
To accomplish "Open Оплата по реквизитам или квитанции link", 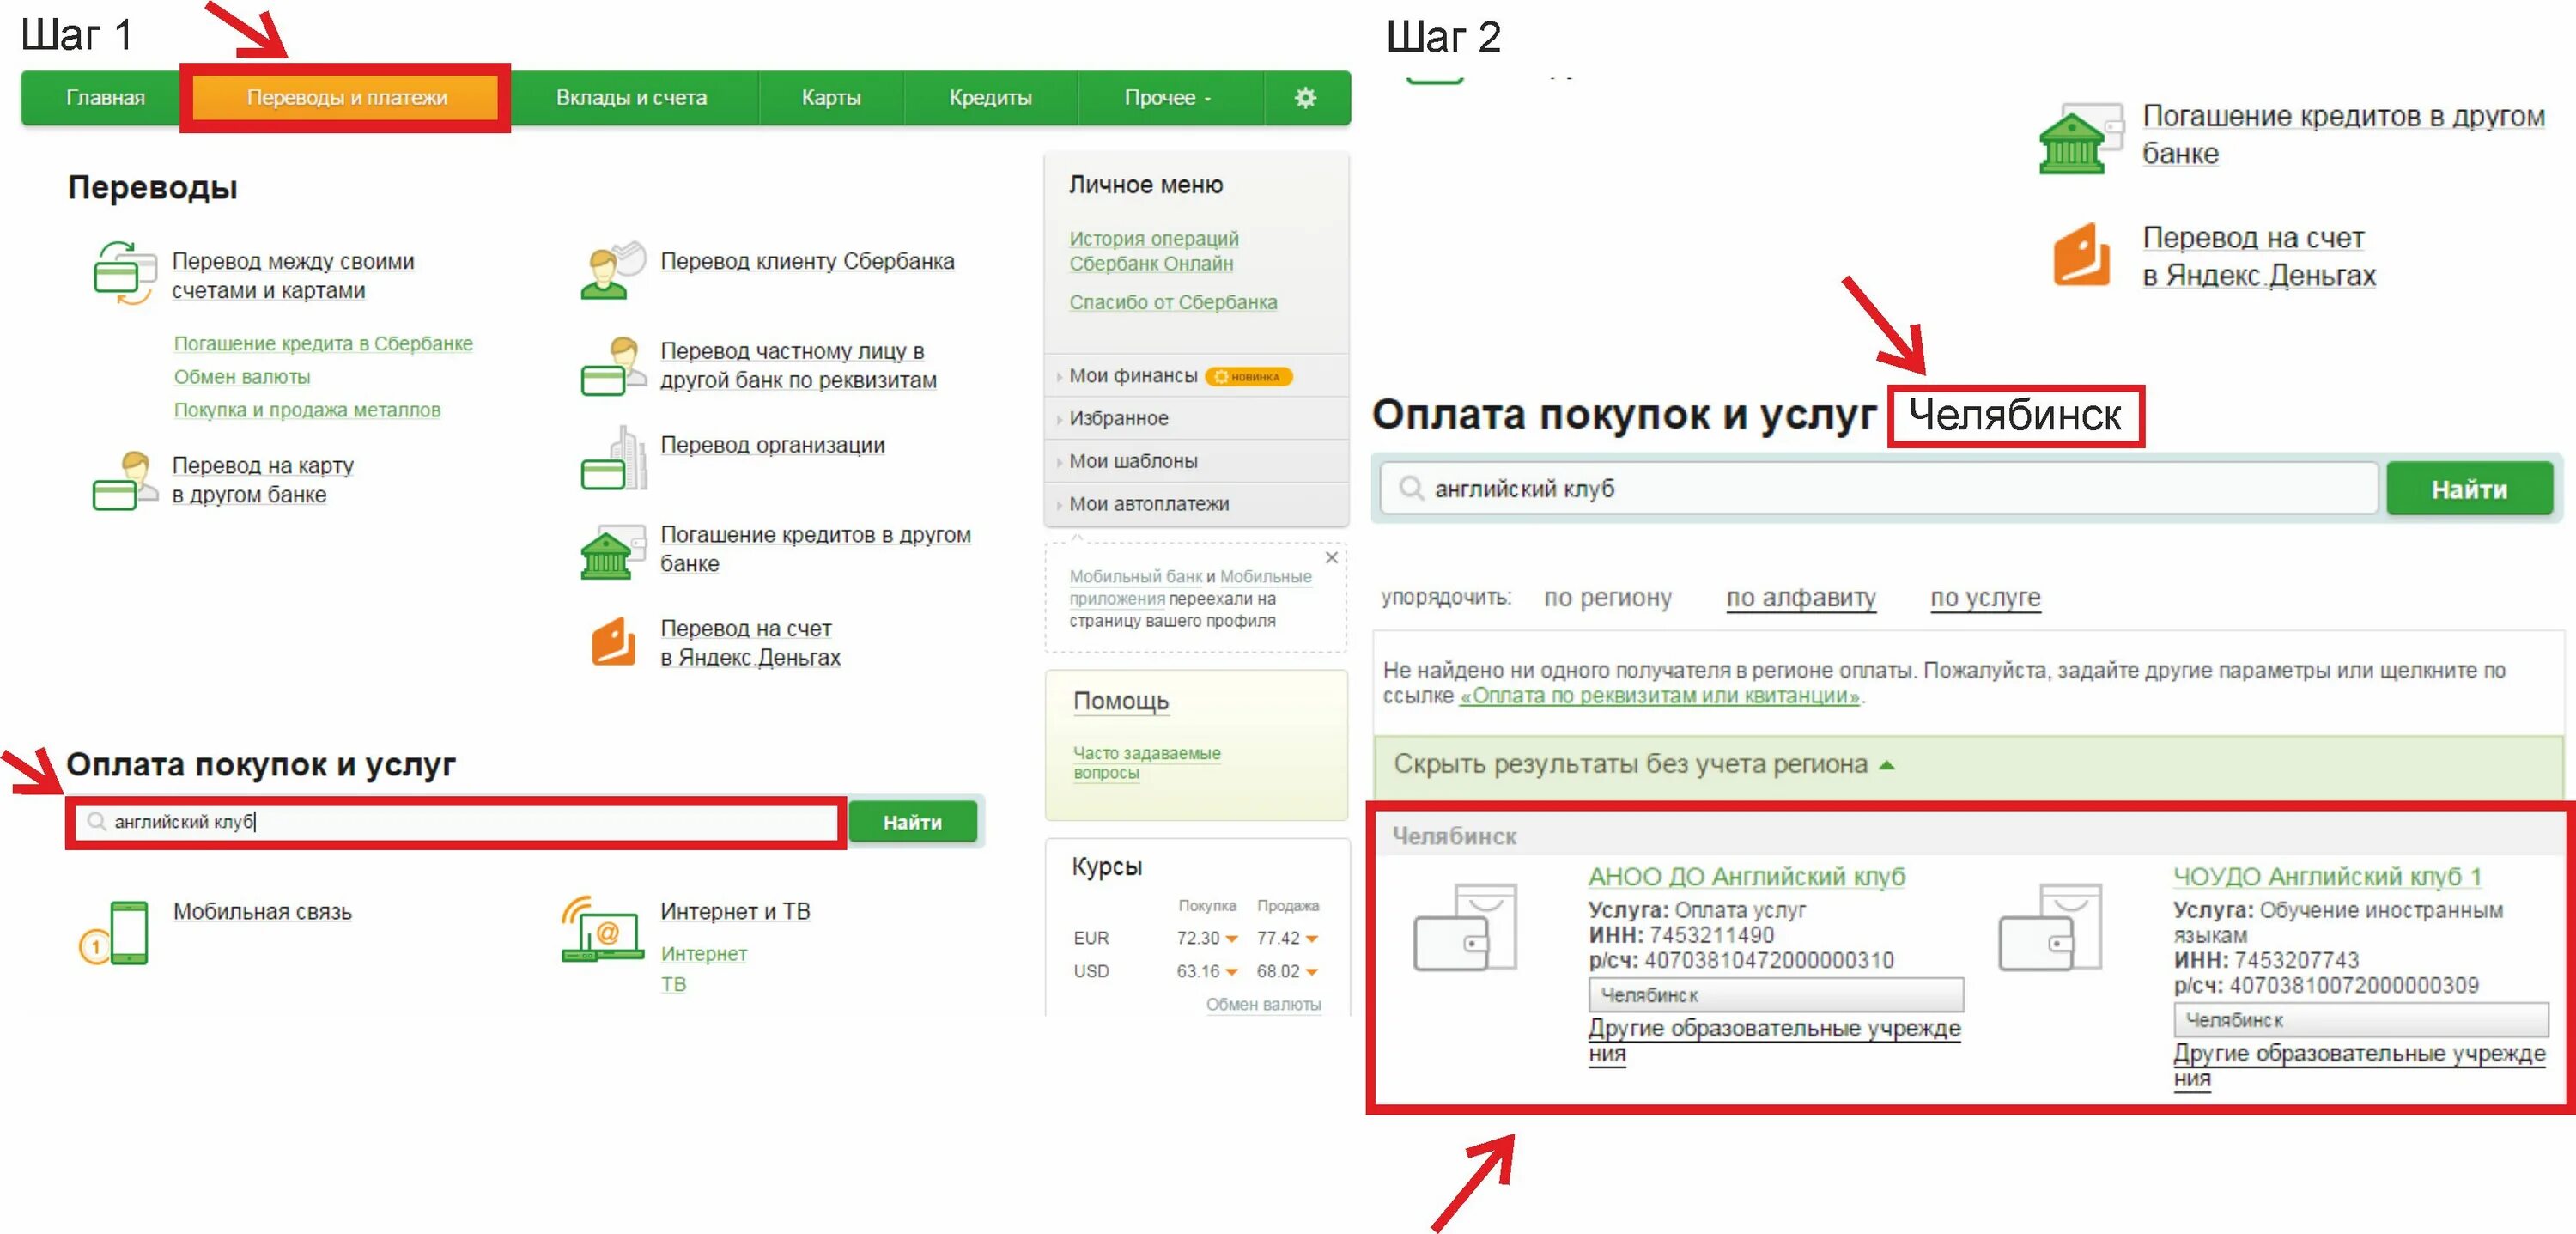I will point(1659,696).
